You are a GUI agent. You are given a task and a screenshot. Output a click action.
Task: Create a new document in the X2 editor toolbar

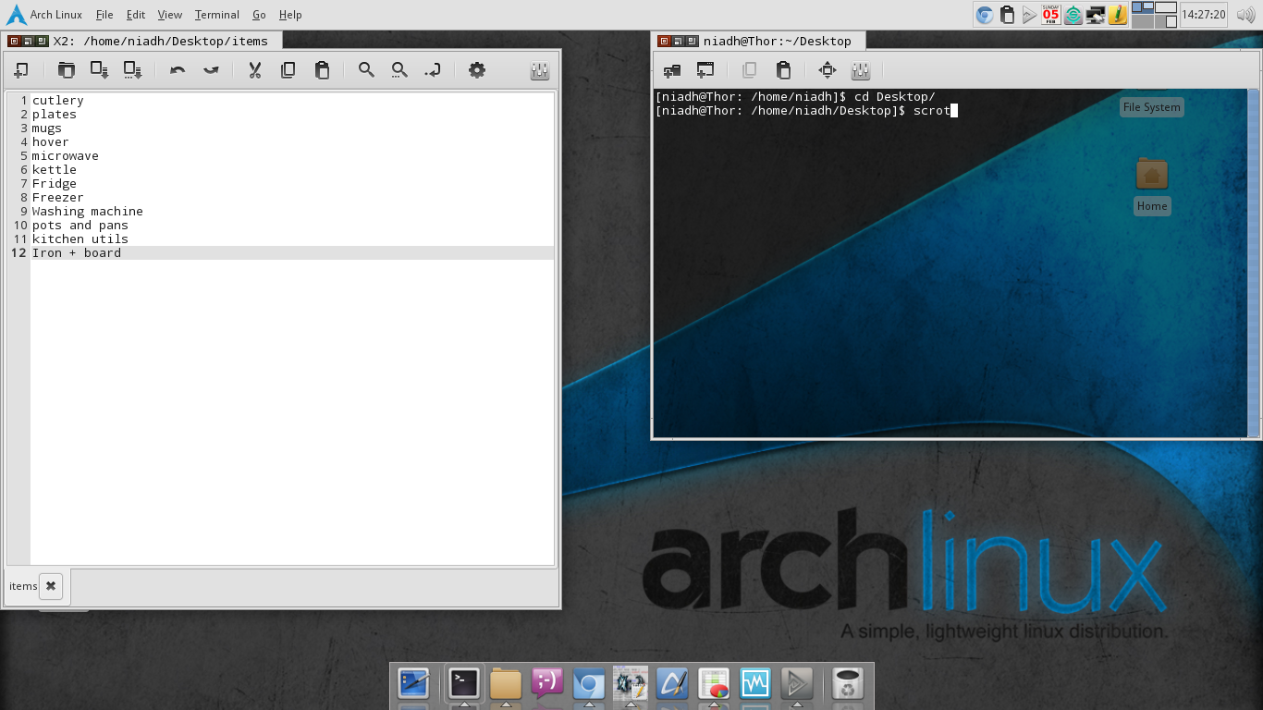[20, 70]
